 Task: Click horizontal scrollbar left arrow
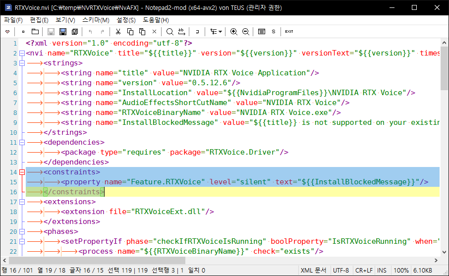coord(4,260)
